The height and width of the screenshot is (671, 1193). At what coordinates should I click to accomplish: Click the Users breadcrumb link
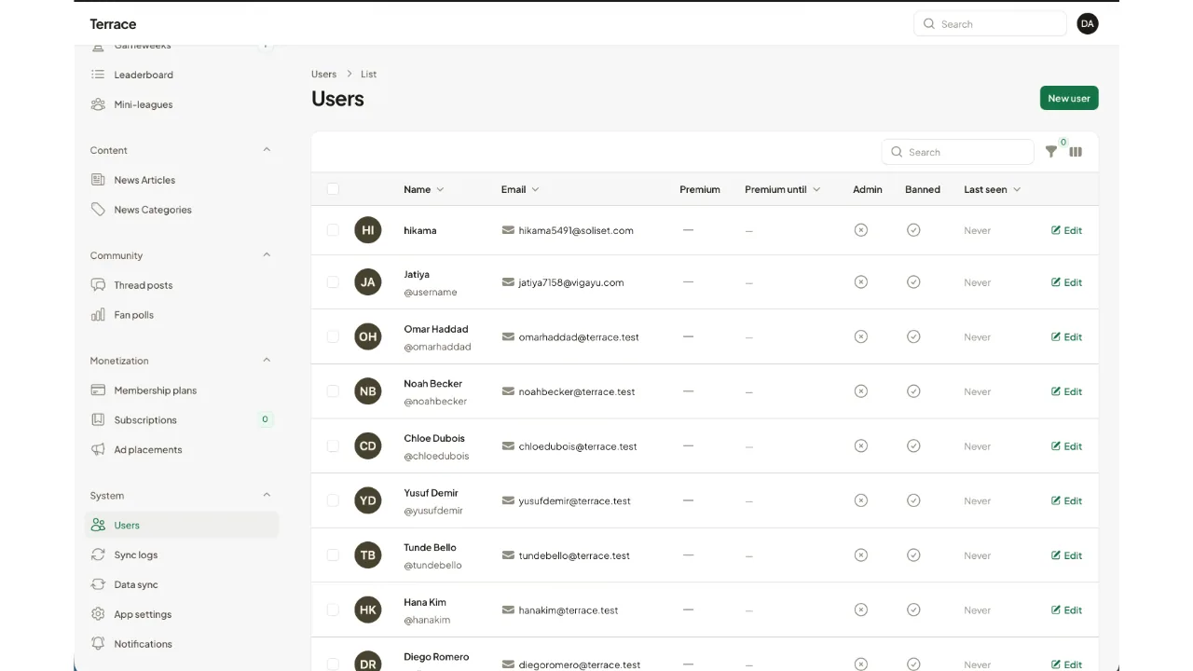pos(324,74)
